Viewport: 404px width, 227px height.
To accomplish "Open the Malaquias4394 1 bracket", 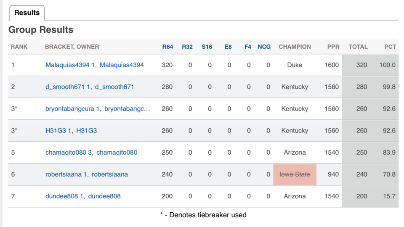I will coord(70,65).
